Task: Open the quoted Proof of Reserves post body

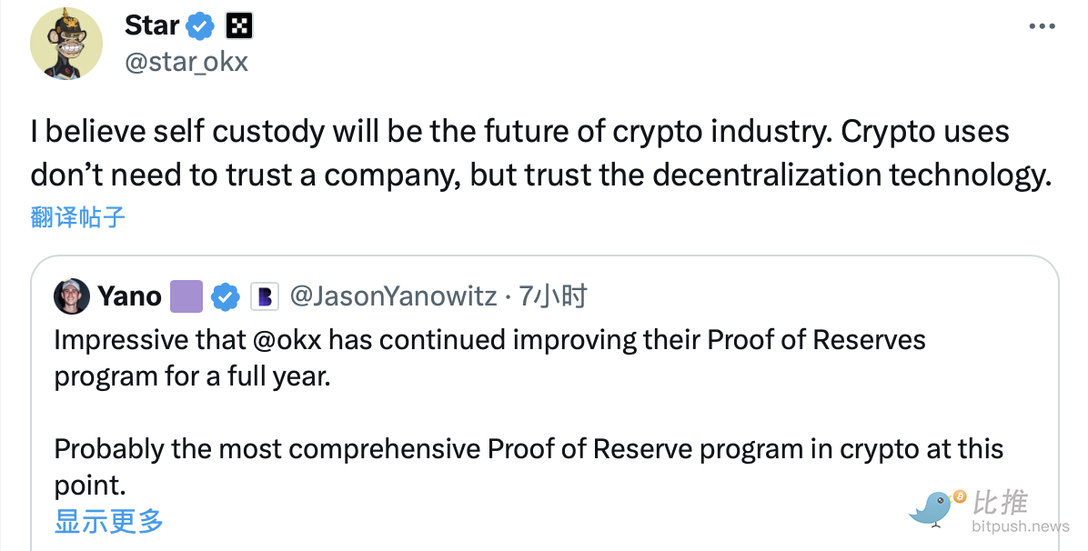Action: tap(528, 412)
